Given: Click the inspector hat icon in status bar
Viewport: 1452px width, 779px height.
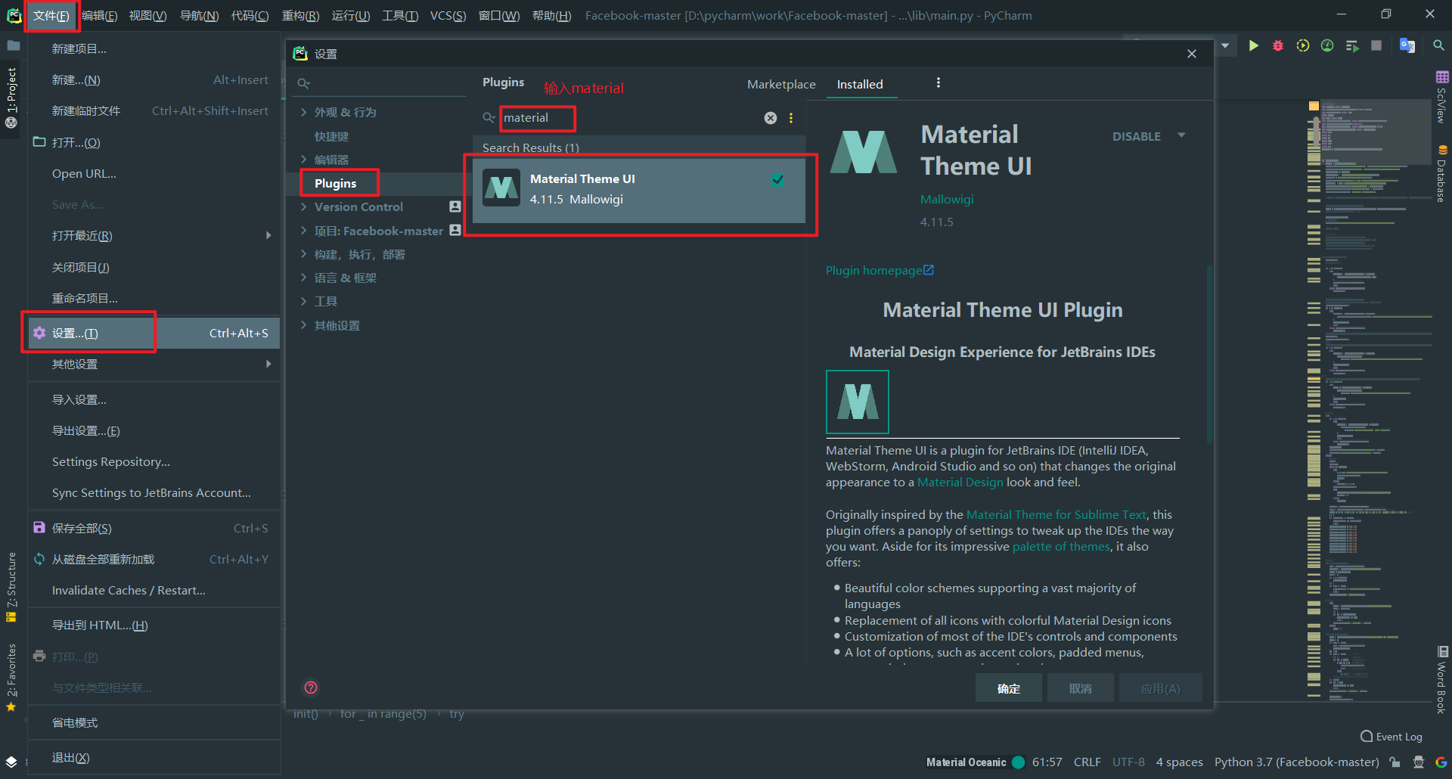Looking at the screenshot, I should 1418,762.
